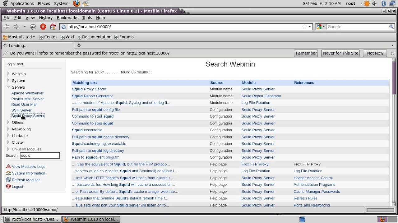The width and height of the screenshot is (398, 223).
Task: Expand the Webmin category
Action: point(8,74)
